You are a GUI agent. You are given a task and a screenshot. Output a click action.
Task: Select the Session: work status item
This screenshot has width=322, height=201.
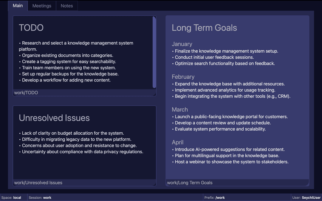(39, 197)
